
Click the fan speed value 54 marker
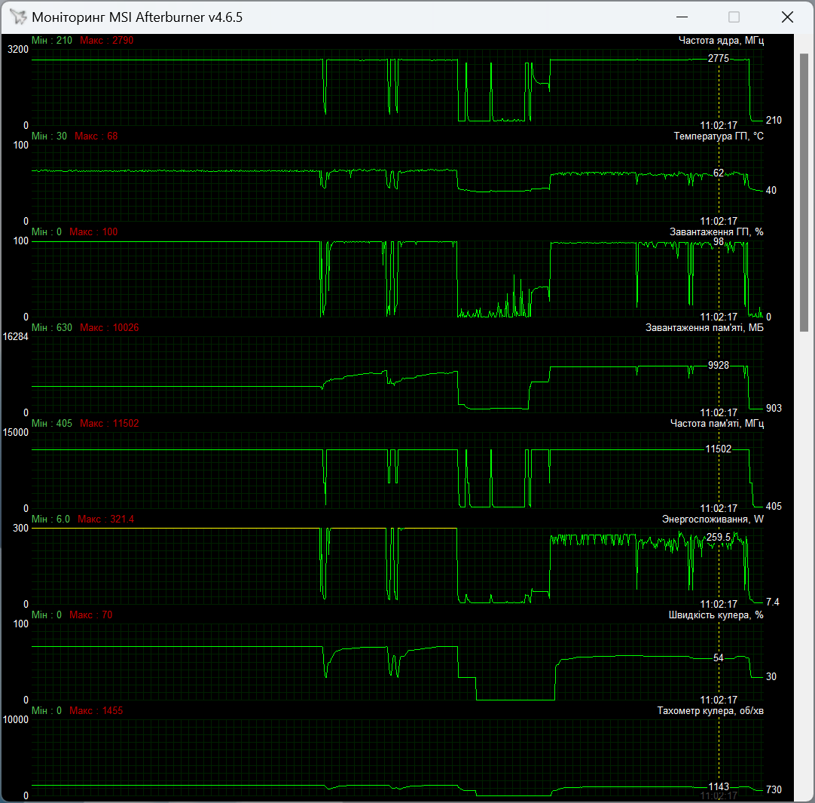[x=719, y=657]
